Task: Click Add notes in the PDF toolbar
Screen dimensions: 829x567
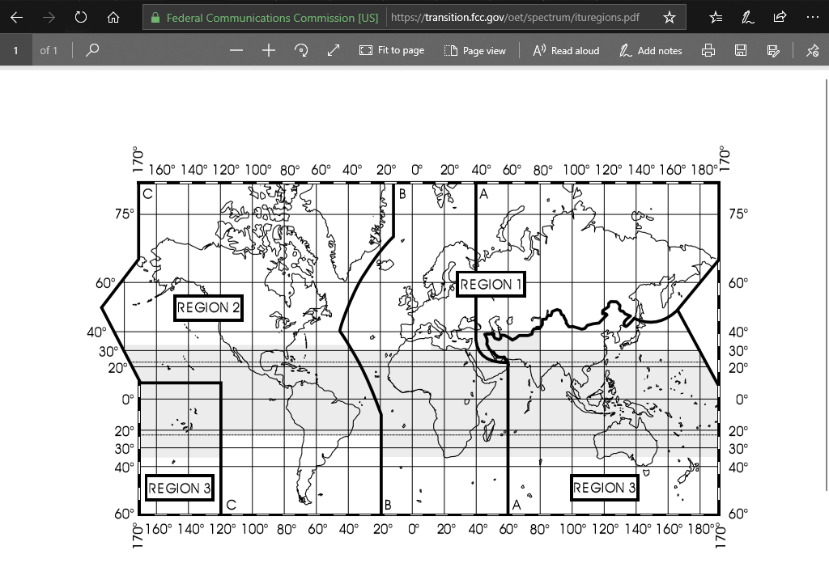Action: point(651,51)
